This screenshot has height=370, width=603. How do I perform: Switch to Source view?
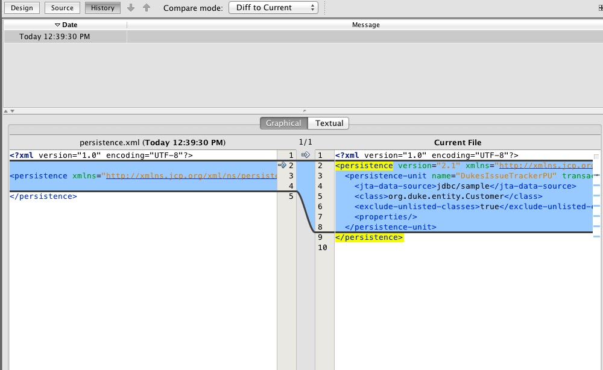pos(62,8)
